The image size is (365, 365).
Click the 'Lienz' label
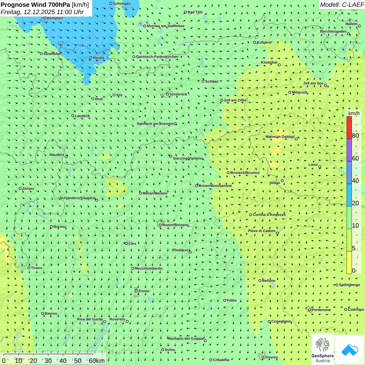coord(313,165)
